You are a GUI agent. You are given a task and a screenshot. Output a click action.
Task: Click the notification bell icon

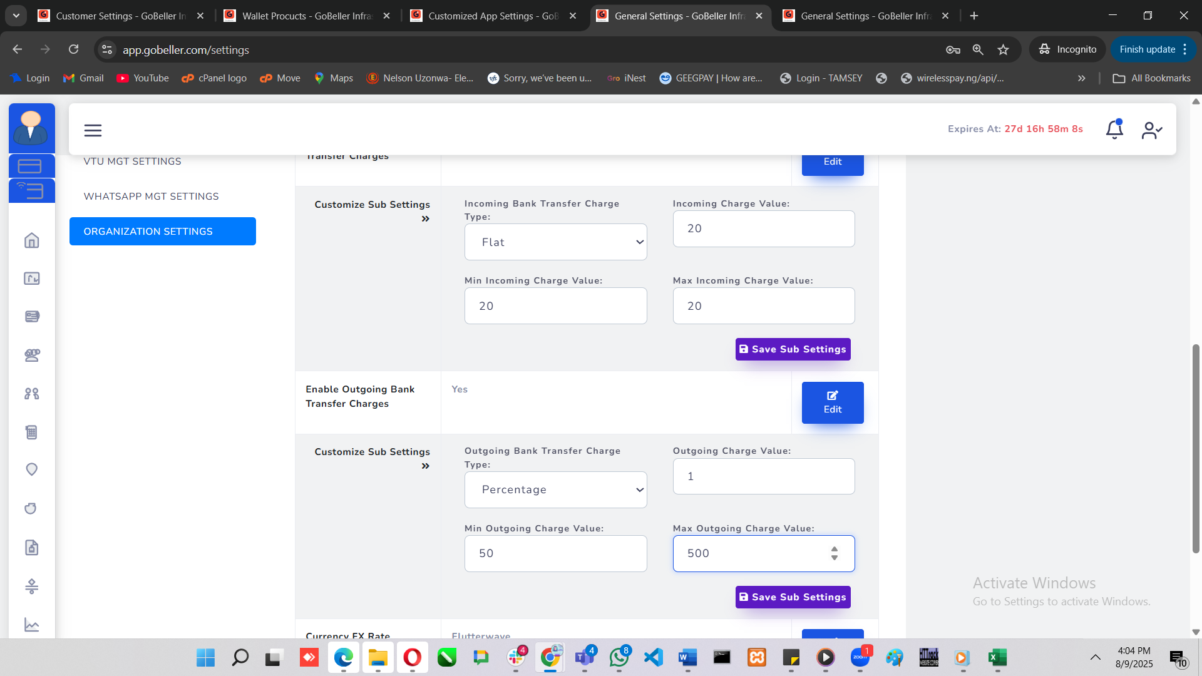[x=1114, y=130]
